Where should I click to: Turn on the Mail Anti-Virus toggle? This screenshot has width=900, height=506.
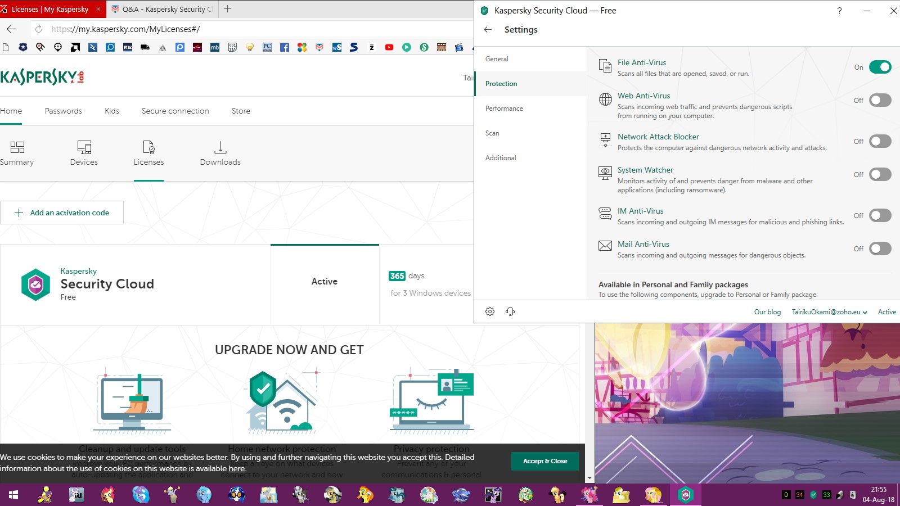pos(880,249)
